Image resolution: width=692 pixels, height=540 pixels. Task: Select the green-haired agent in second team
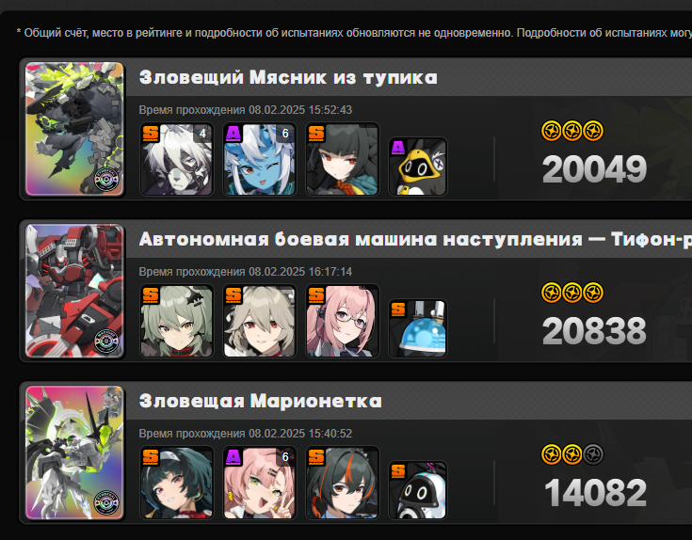coord(177,321)
